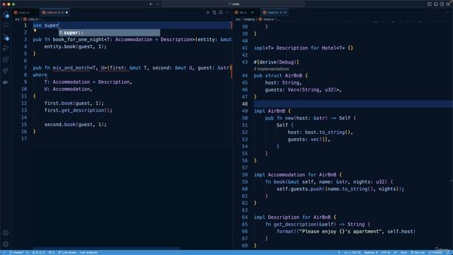Click line number 17 in left editor gutter
The width and height of the screenshot is (453, 255).
[24, 139]
